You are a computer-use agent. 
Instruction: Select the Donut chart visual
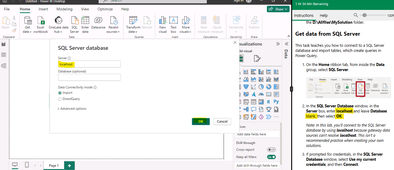[269, 87]
